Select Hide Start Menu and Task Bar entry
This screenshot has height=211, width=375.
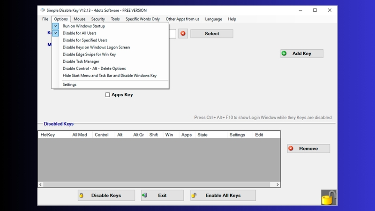[x=110, y=75]
